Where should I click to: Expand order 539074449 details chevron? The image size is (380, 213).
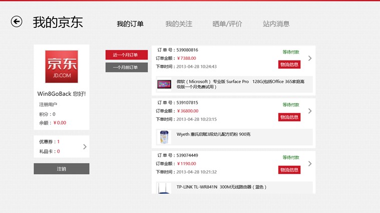[310, 163]
